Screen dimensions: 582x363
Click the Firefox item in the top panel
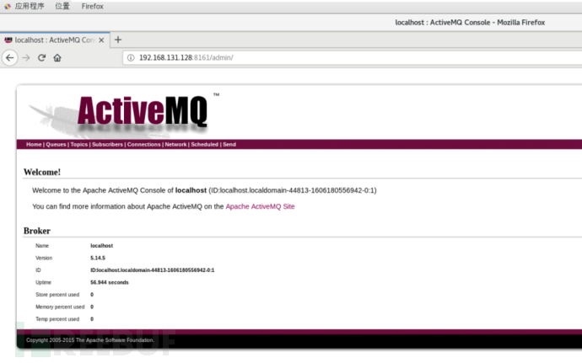pyautogui.click(x=93, y=6)
